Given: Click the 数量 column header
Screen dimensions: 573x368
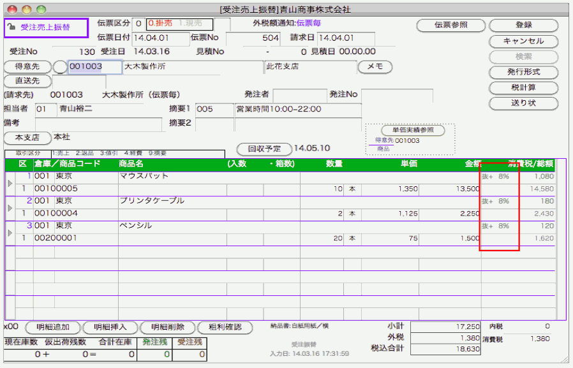Looking at the screenshot, I should tap(334, 164).
